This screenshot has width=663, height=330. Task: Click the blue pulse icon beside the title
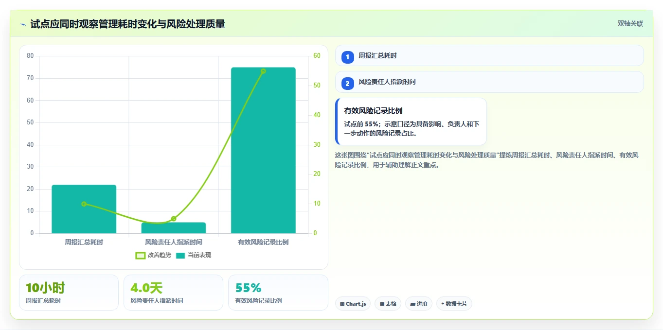[x=23, y=24]
